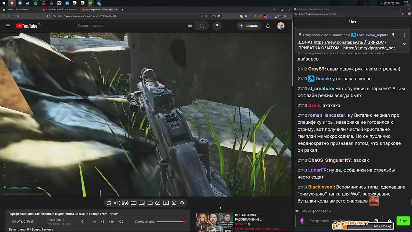412x232 pixels.
Task: Zoom icon in YouTube address bar
Action: [208, 16]
